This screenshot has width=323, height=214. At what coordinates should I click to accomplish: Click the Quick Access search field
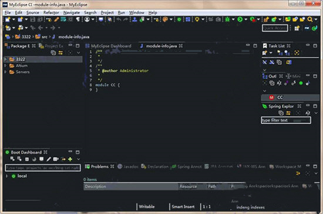click(x=275, y=28)
